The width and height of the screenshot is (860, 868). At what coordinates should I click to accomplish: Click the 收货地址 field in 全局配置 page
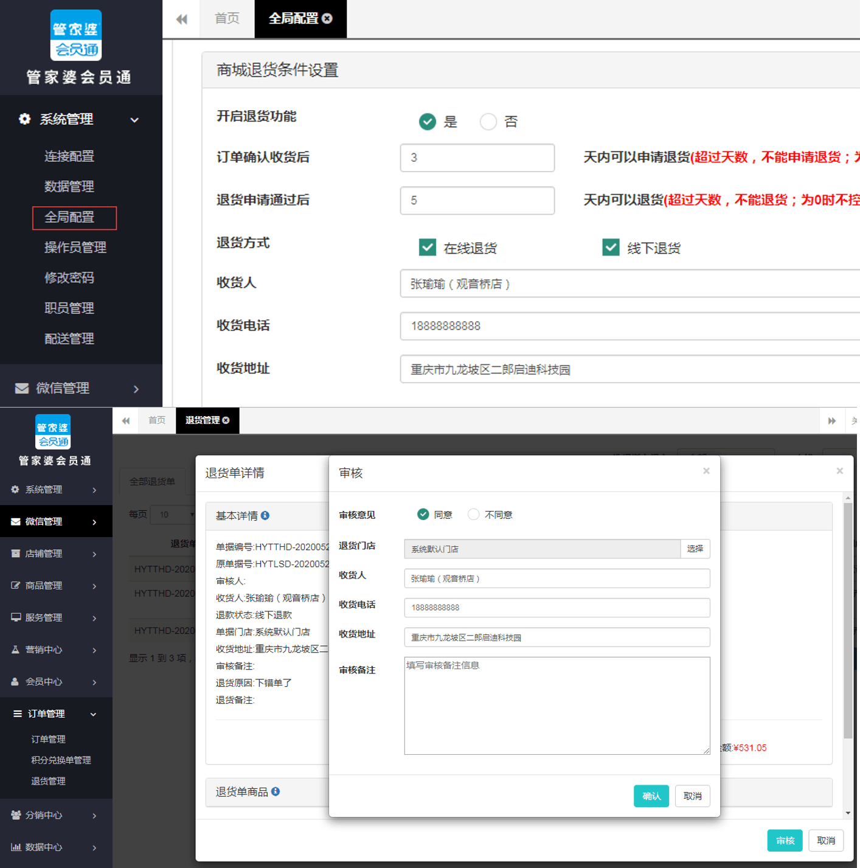pos(630,369)
